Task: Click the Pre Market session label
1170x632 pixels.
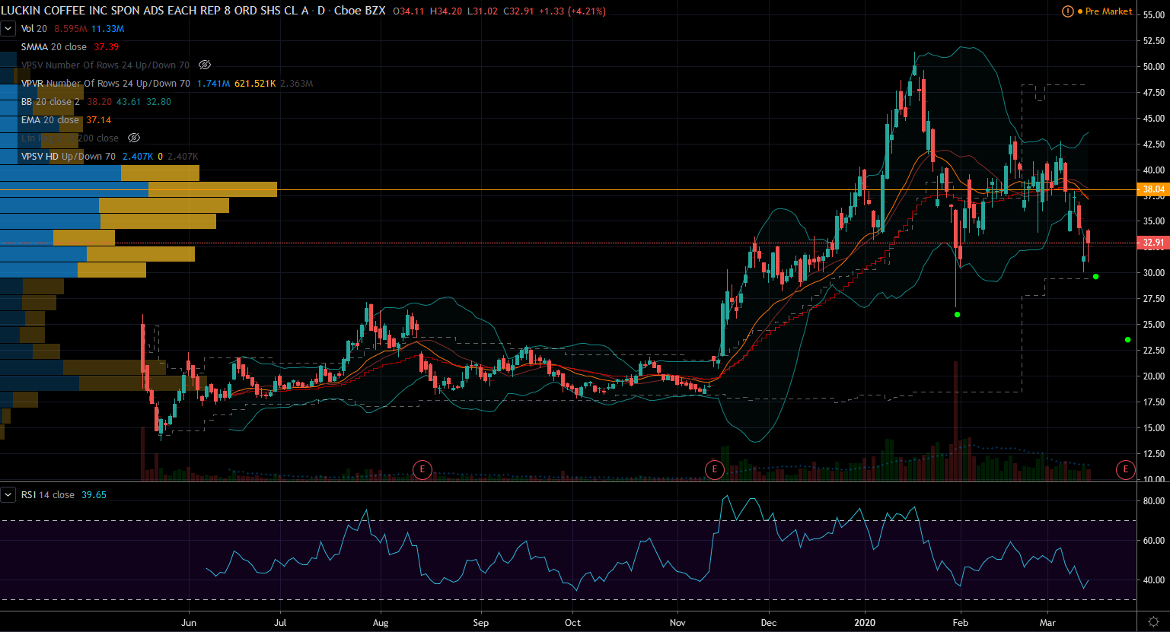Action: (1108, 11)
